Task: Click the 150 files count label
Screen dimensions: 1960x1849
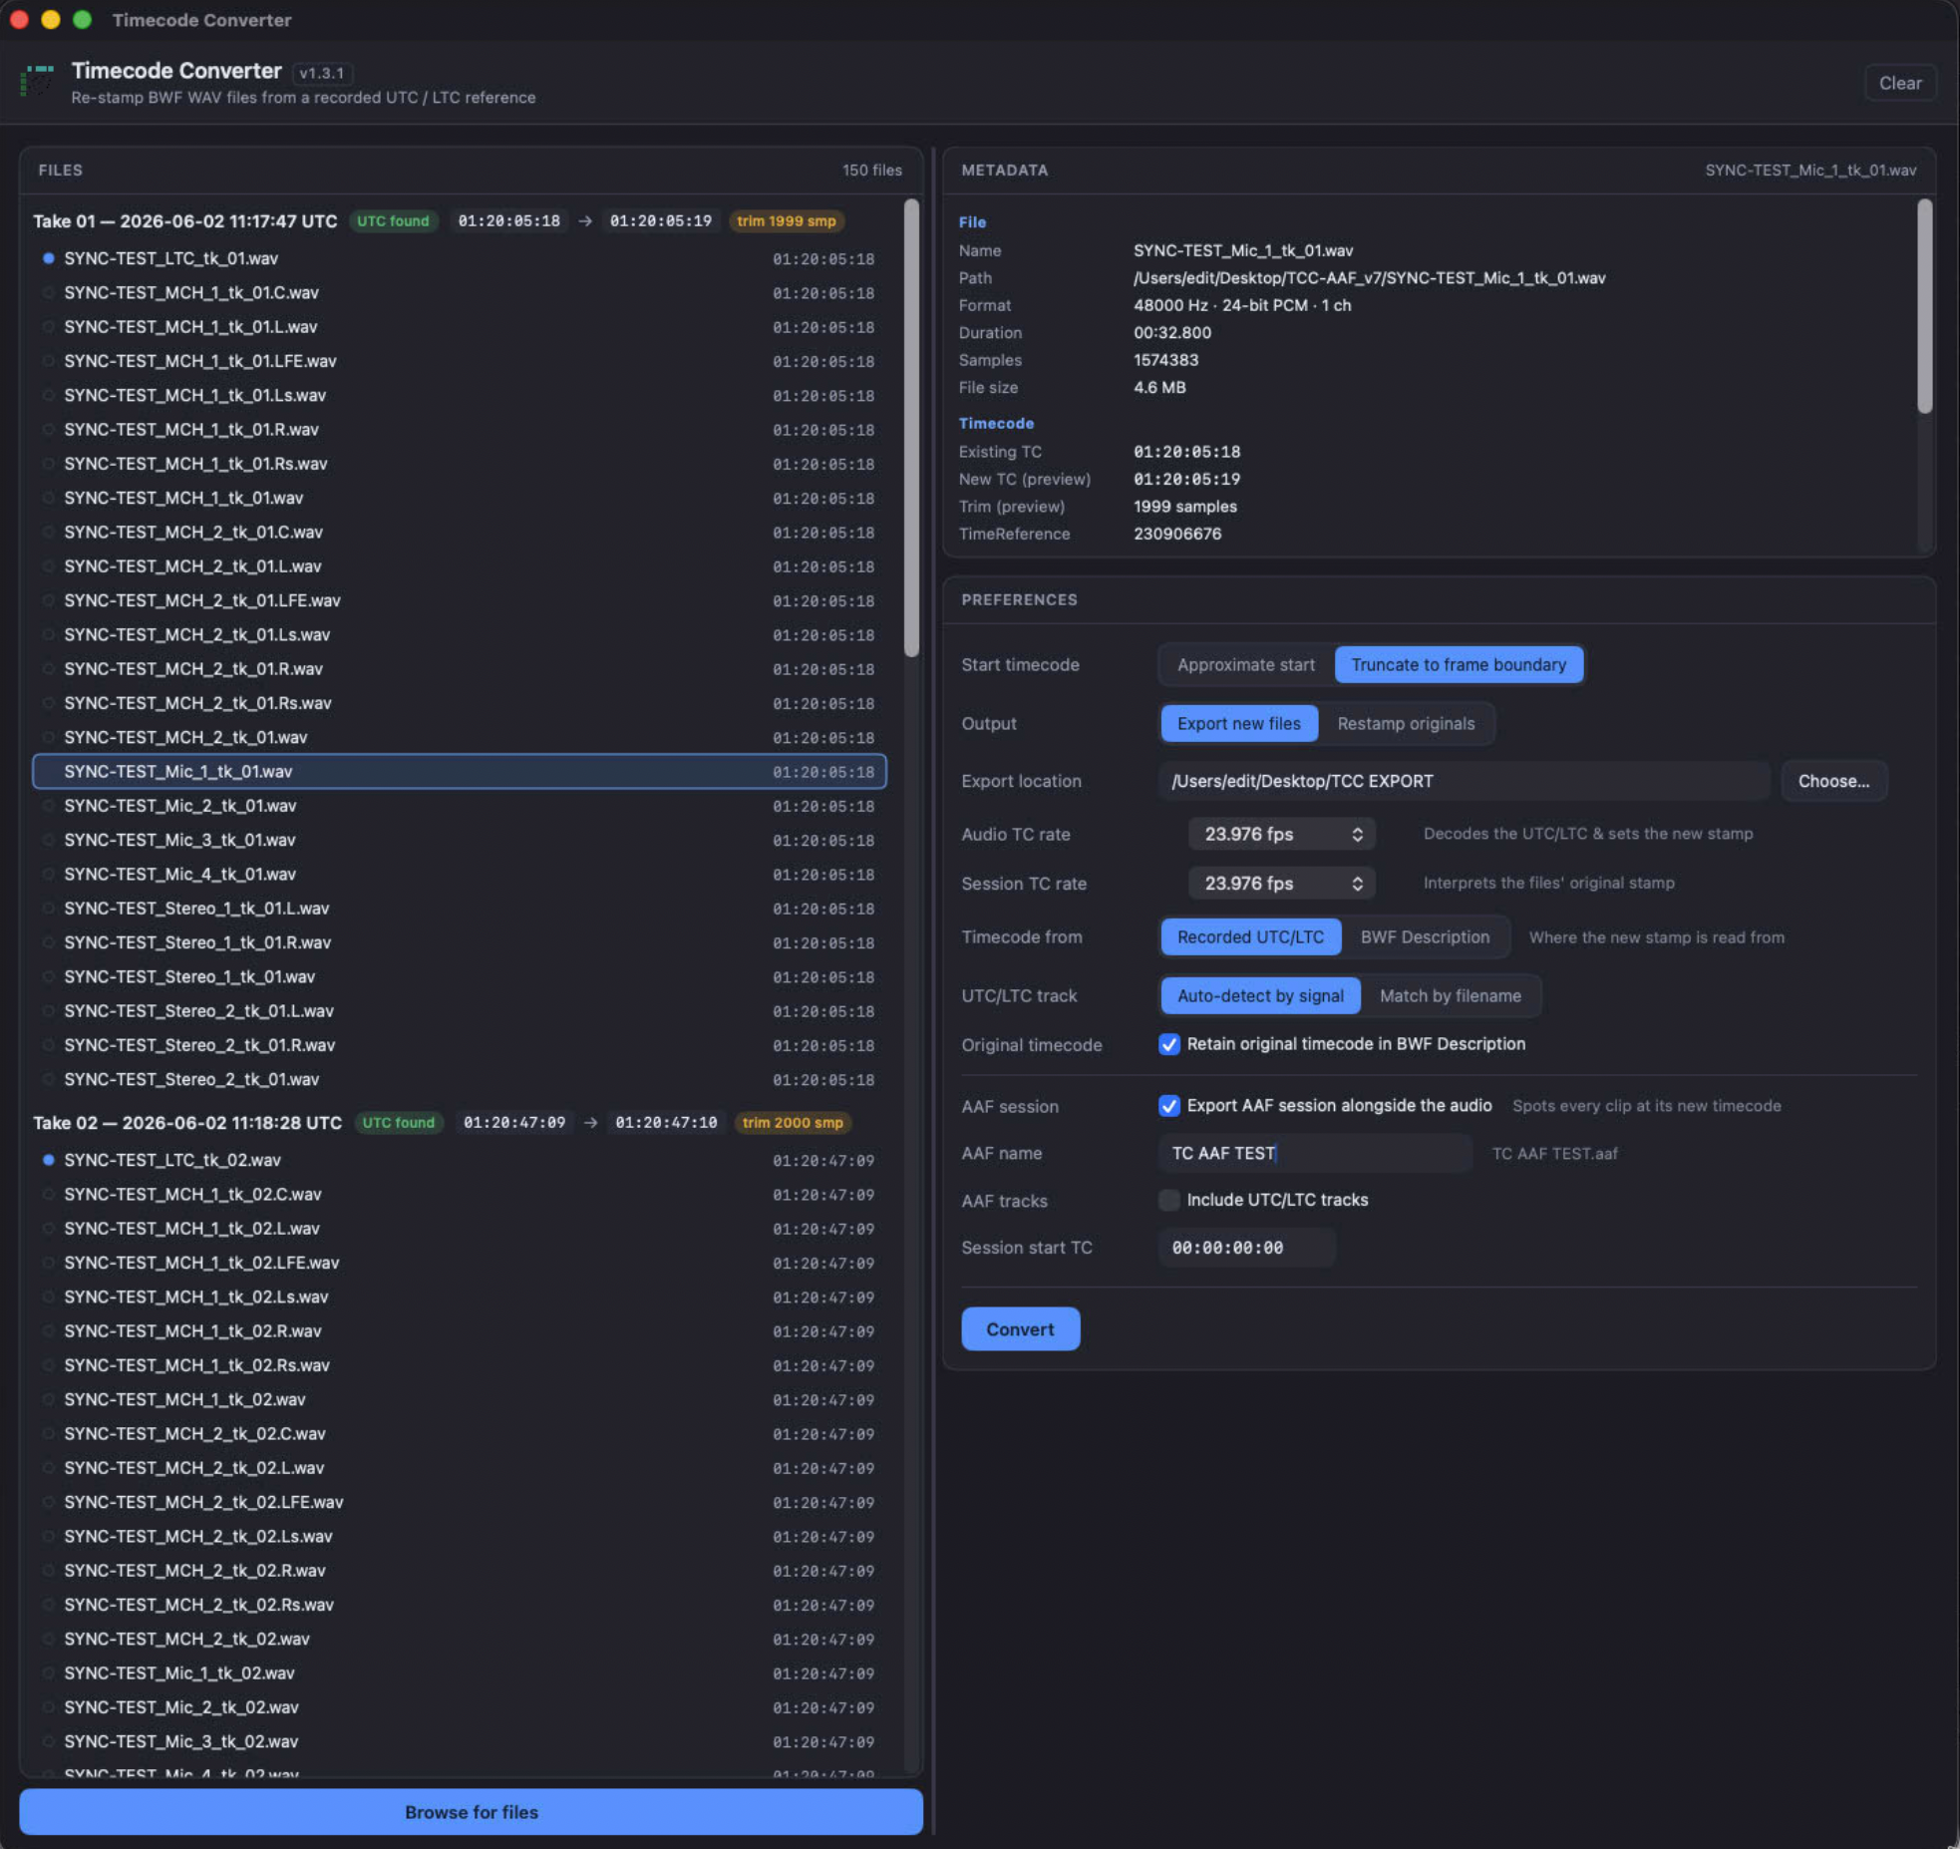Action: 871,171
